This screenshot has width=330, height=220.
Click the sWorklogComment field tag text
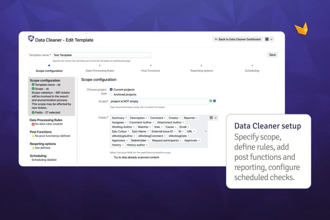(150, 136)
